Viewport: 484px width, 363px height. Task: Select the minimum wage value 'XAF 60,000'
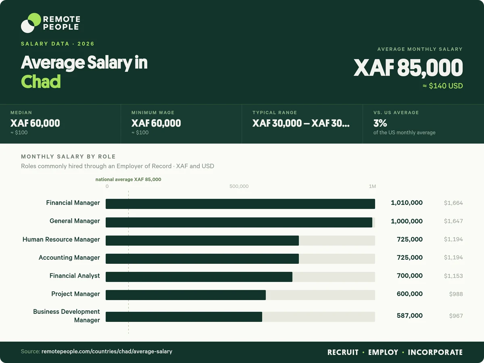click(156, 123)
